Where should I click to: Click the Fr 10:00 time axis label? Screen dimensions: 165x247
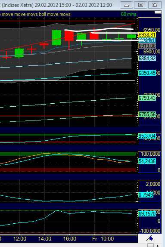(103, 239)
